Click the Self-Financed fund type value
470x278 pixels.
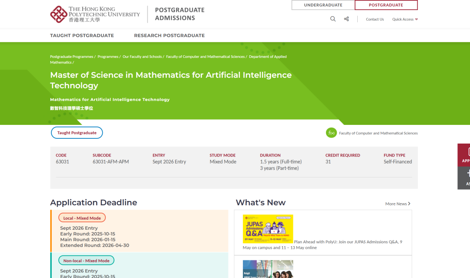click(398, 162)
